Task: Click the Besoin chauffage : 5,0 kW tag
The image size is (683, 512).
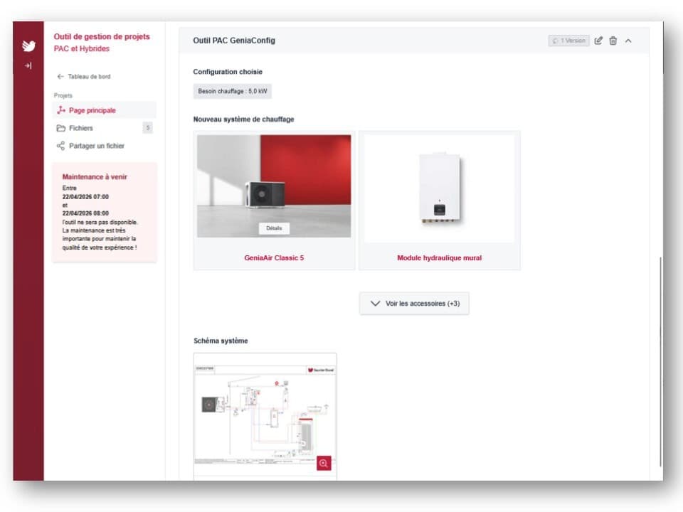Action: point(233,91)
